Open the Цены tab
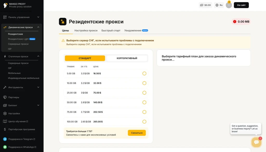 click(65, 31)
